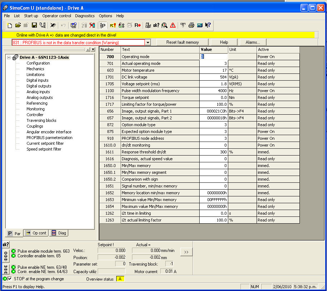Click the greyed-out undo arrow icon
The width and height of the screenshot is (327, 291).
click(x=63, y=25)
